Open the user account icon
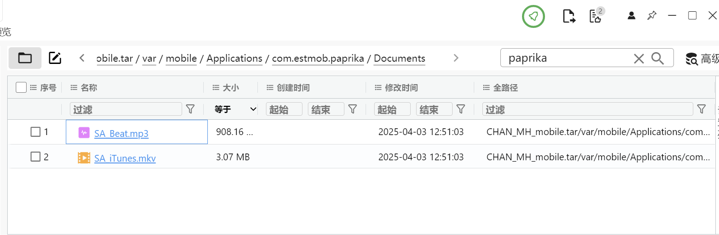The image size is (719, 235). tap(631, 16)
